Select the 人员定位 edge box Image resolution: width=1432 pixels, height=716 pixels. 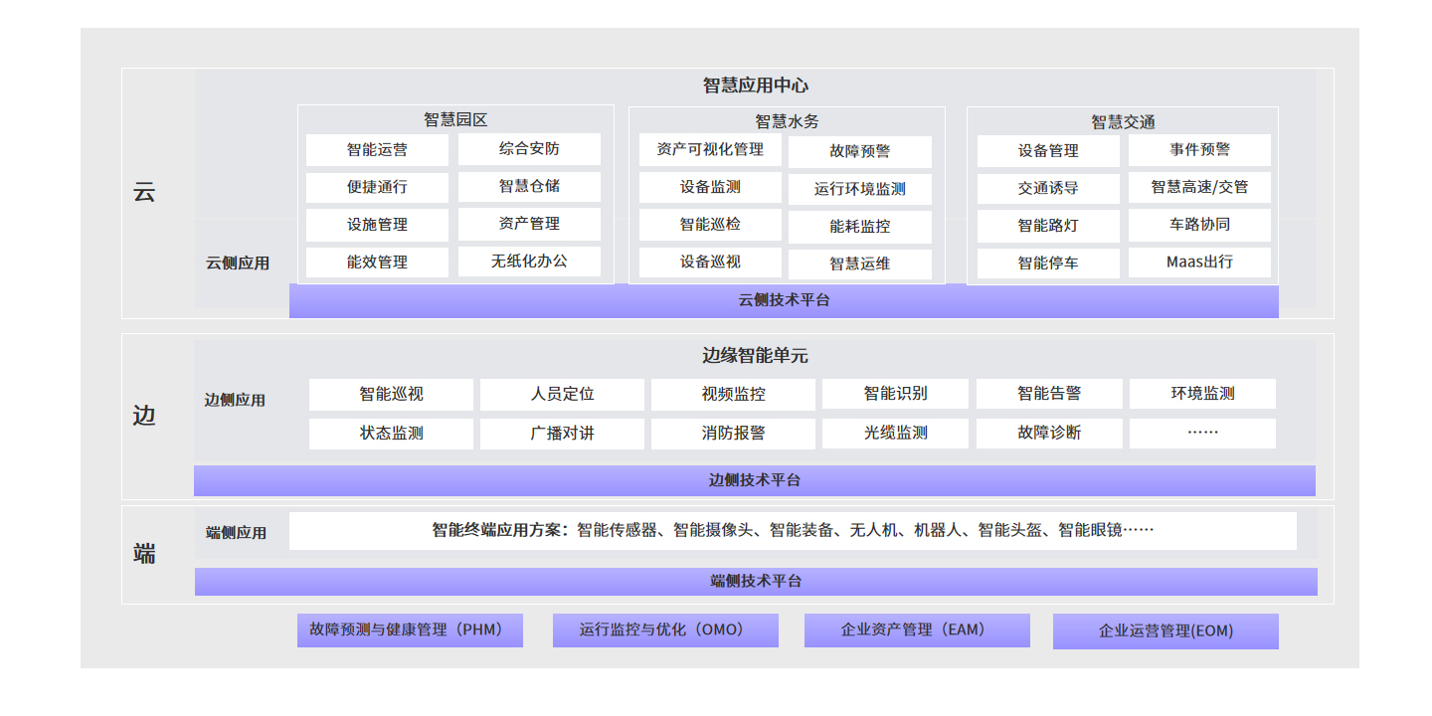[562, 394]
